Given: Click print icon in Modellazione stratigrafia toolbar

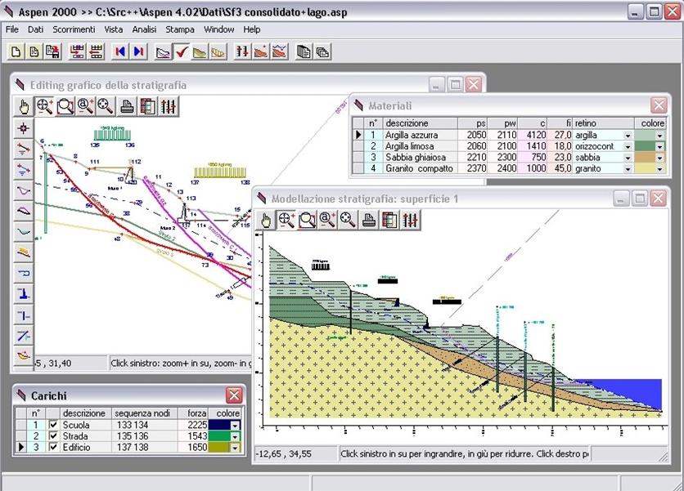Looking at the screenshot, I should click(367, 219).
